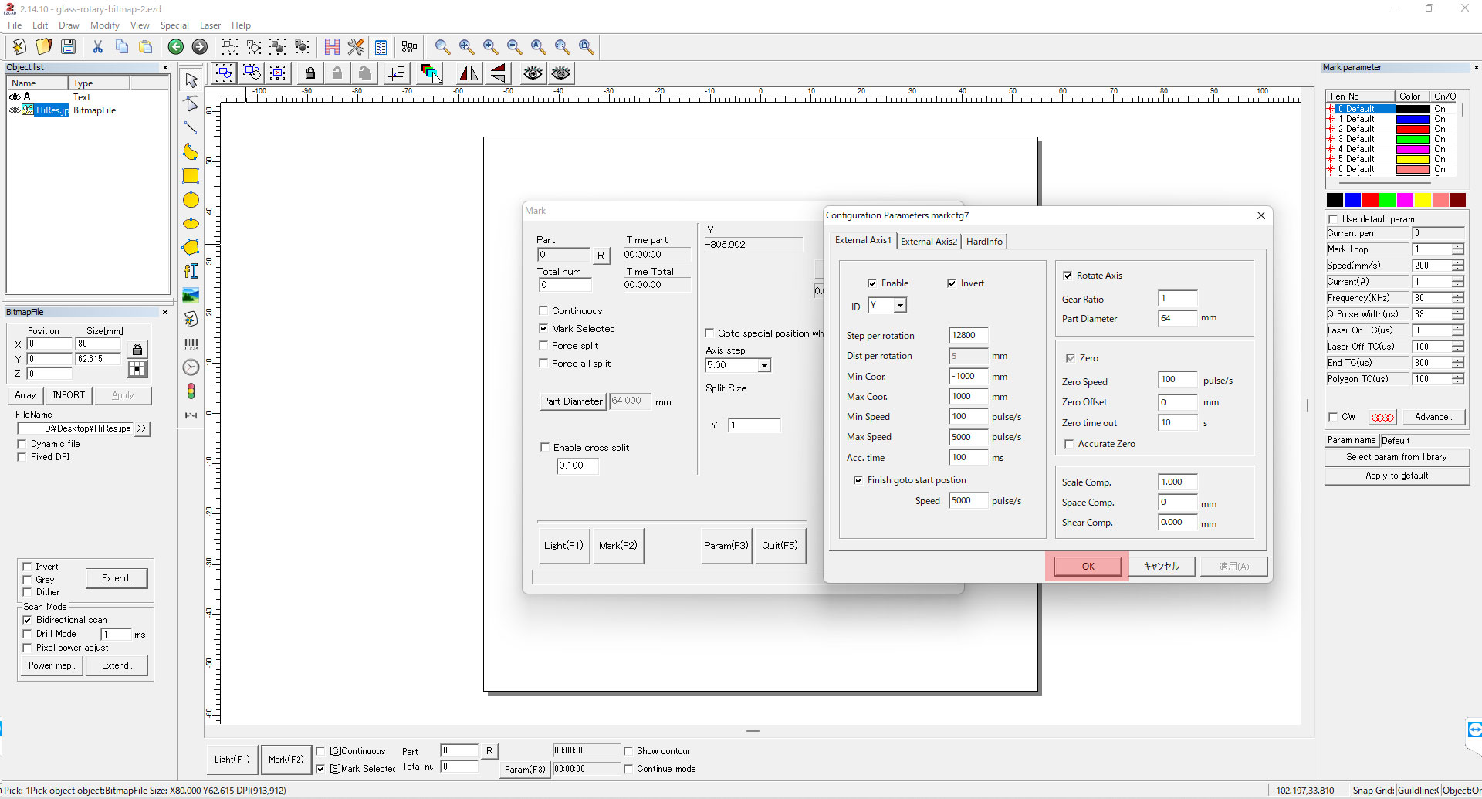Uncheck the Rotate Axis checkbox
Viewport: 1482px width, 799px height.
pos(1068,276)
